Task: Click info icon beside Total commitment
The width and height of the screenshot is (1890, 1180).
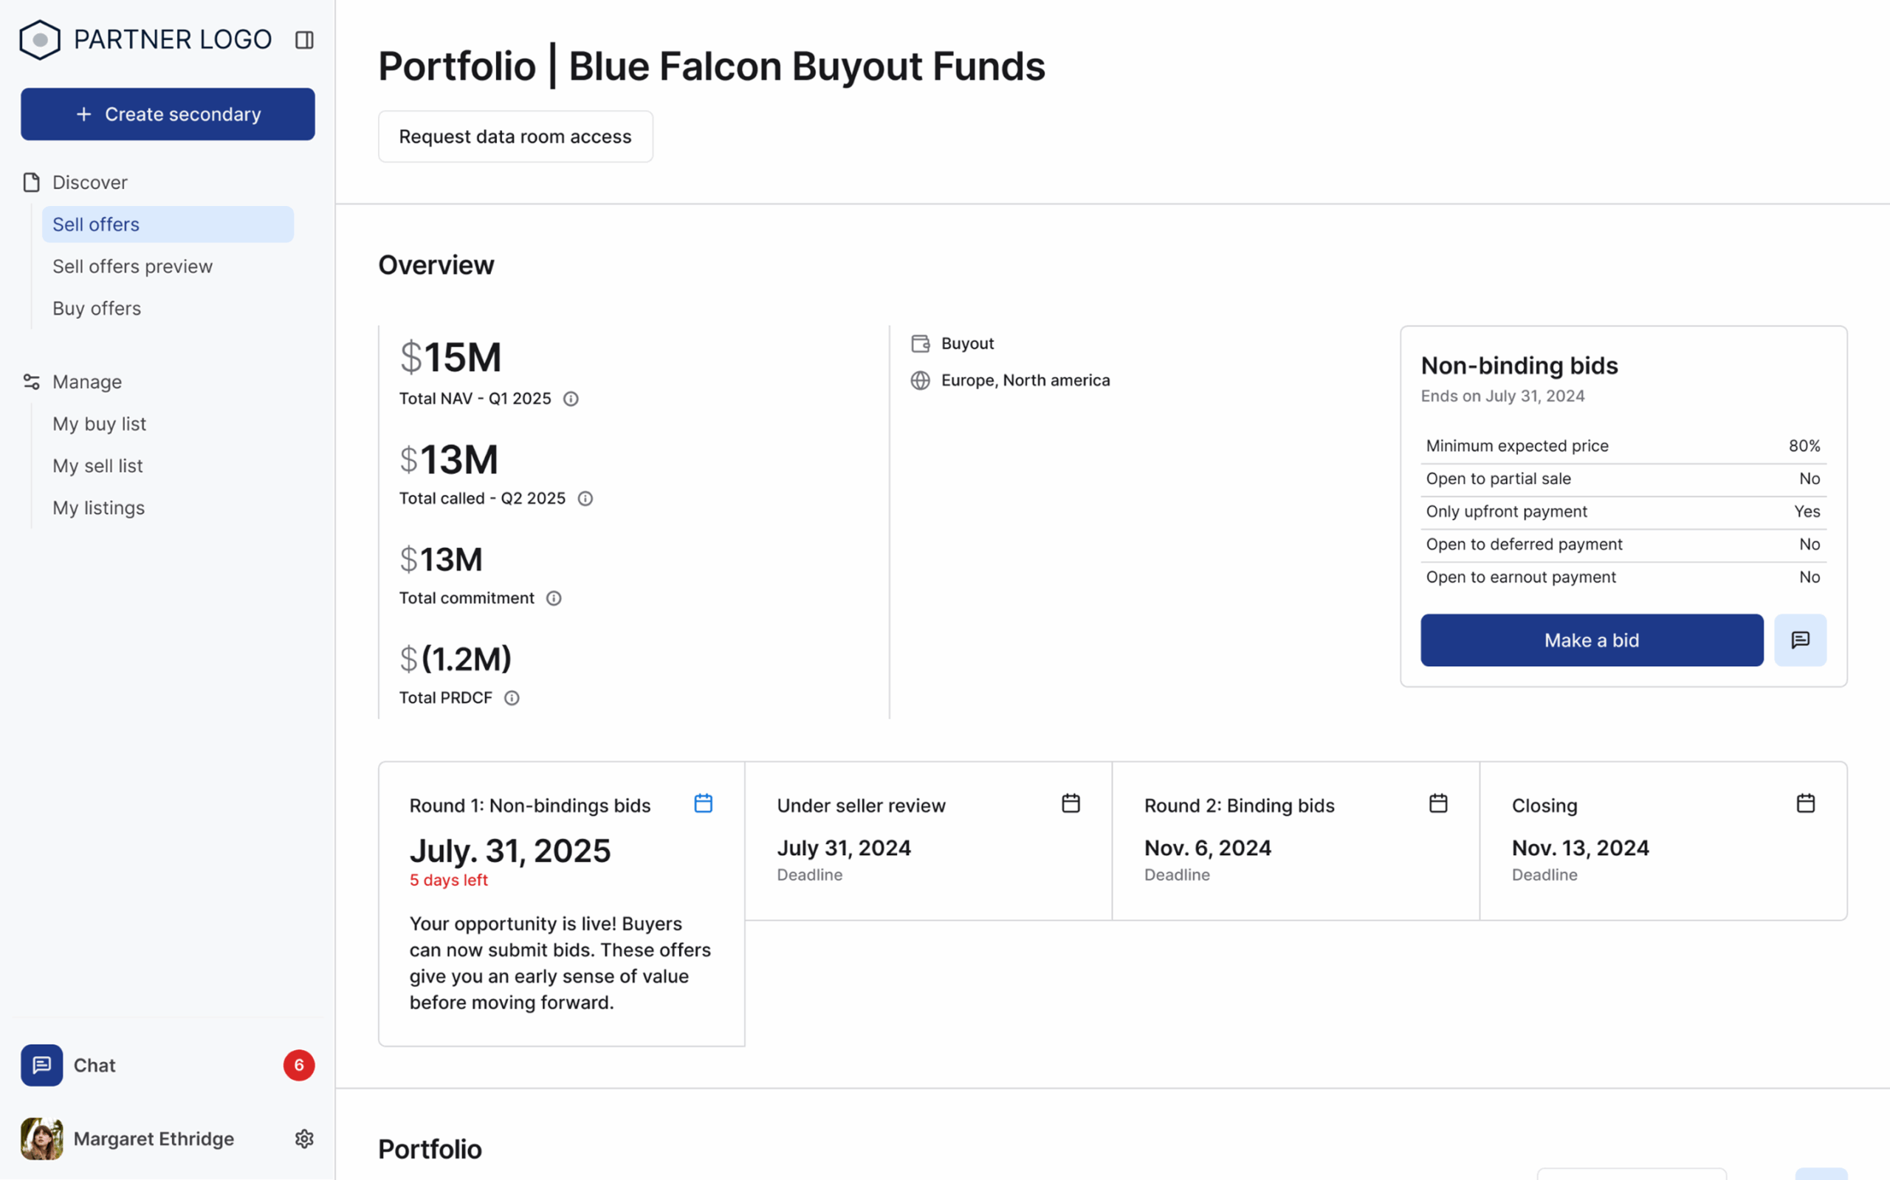Action: pos(554,599)
